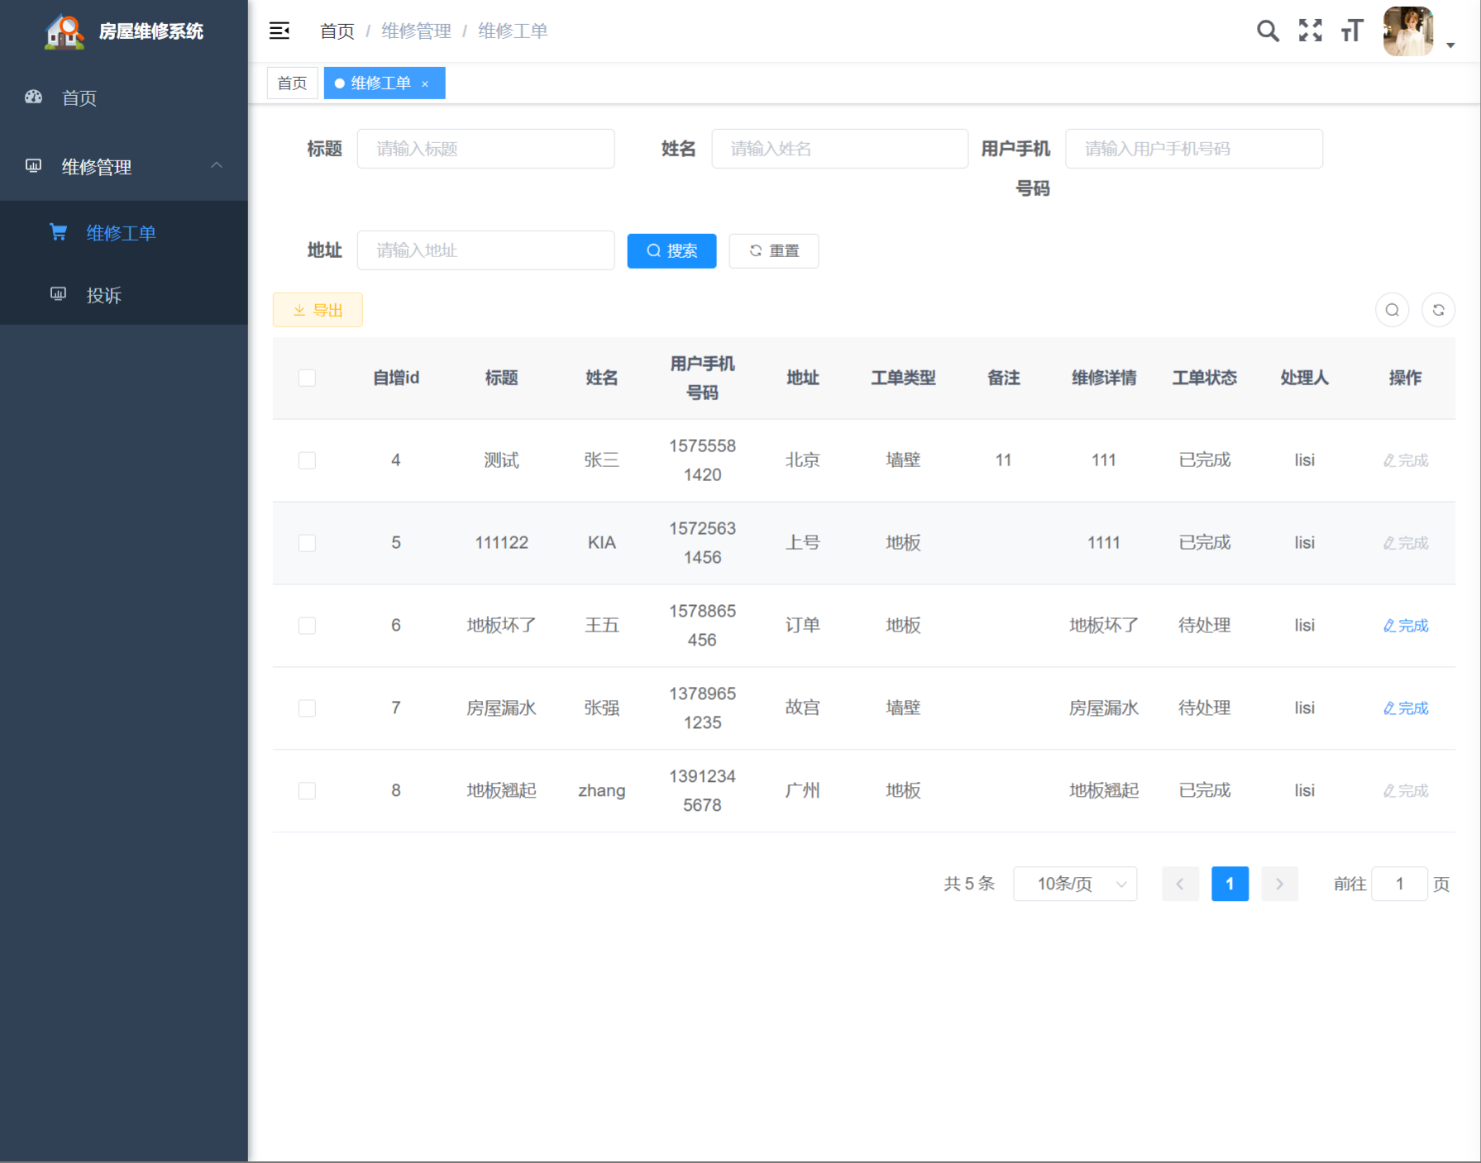Check the row for 房屋漏水
1481x1163 pixels.
point(307,708)
